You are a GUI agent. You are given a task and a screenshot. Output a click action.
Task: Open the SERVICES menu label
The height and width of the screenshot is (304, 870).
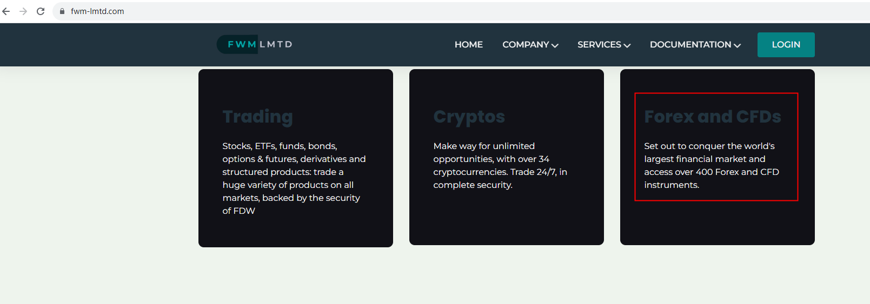pyautogui.click(x=599, y=45)
